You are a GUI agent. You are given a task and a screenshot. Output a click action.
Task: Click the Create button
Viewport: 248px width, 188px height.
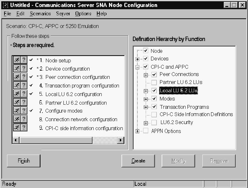tap(138, 161)
